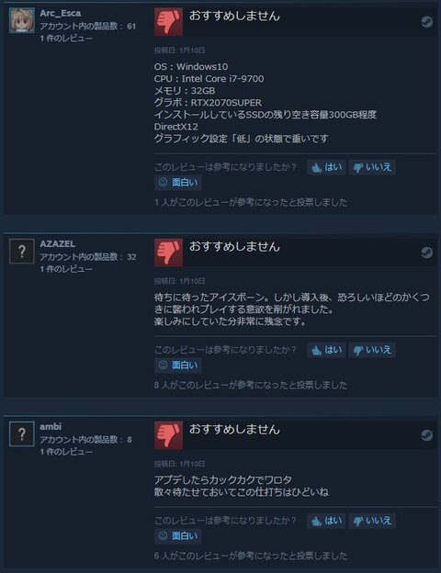This screenshot has width=441, height=573.
Task: Click the Steam logo on ambi's review header
Action: click(x=426, y=435)
